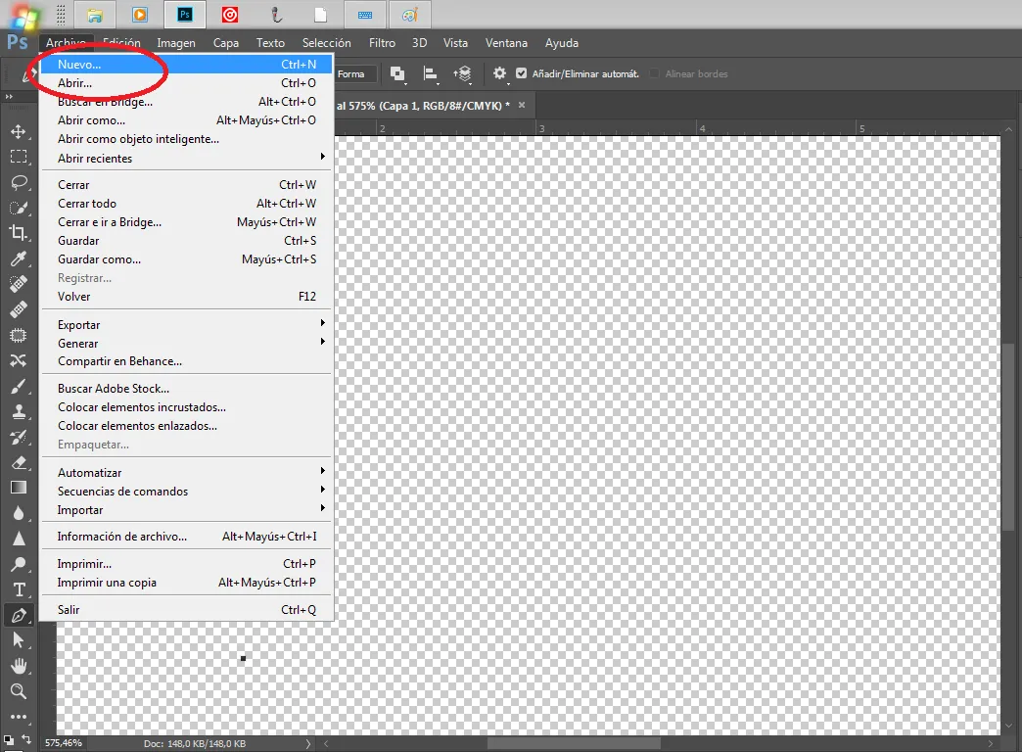The width and height of the screenshot is (1022, 752).
Task: Open the red target taskbar app
Action: 230,15
